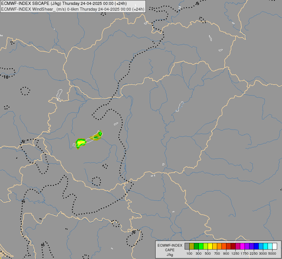
Task: Pick the lime yellow-green legend swatch
Action: pyautogui.click(x=206, y=246)
